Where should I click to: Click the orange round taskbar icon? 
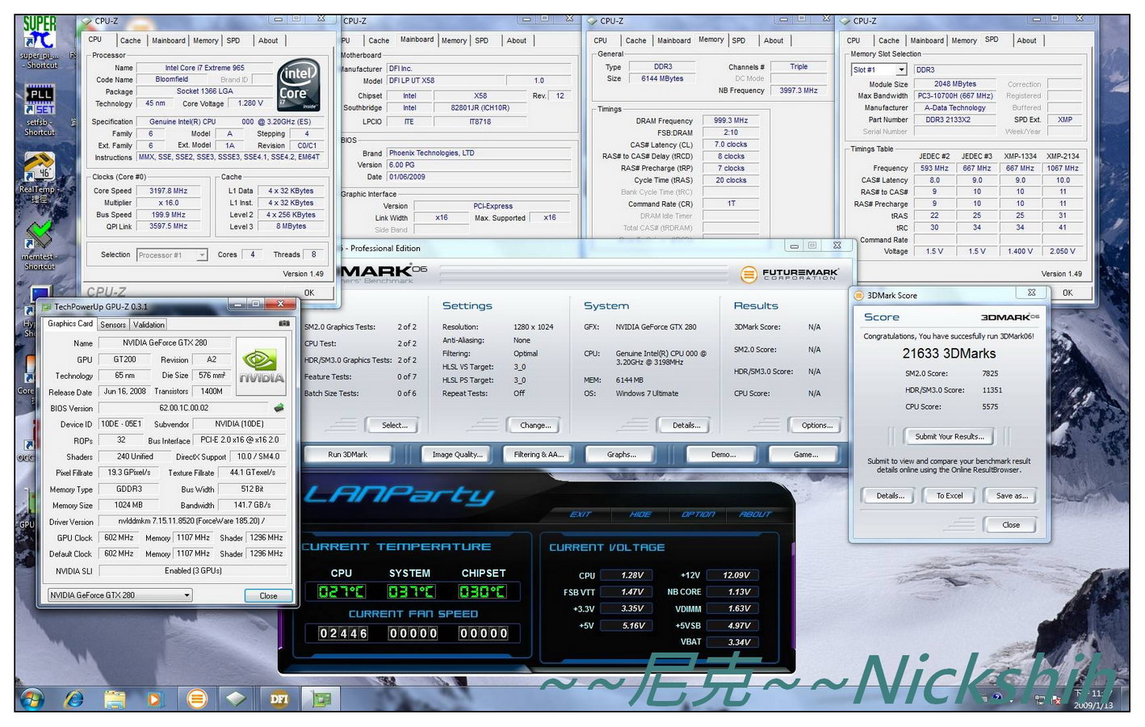[x=197, y=698]
